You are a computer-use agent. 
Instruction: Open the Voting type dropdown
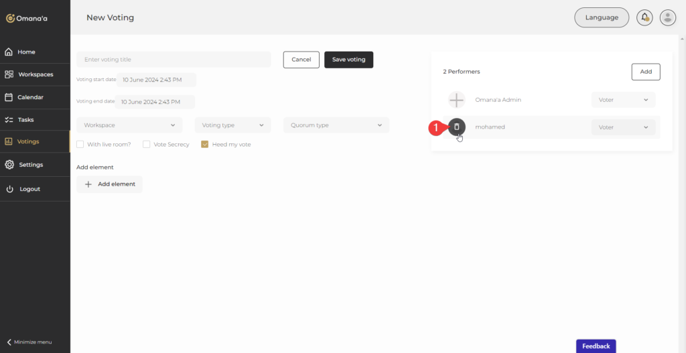[232, 125]
